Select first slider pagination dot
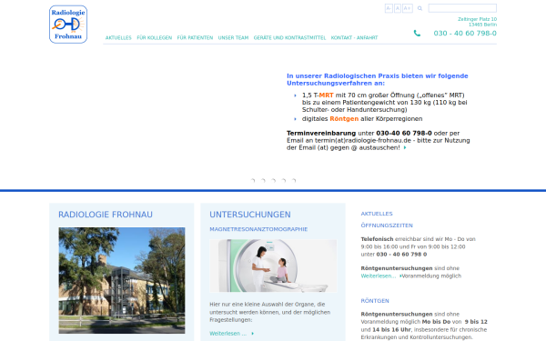This screenshot has width=546, height=341. click(253, 180)
